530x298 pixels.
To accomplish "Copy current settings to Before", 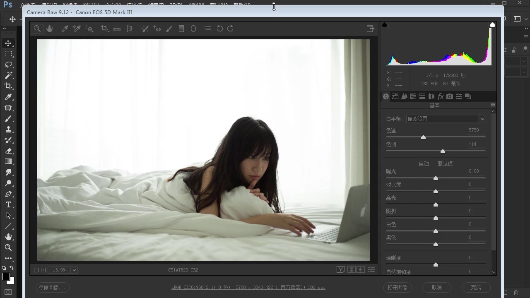I will (361, 270).
